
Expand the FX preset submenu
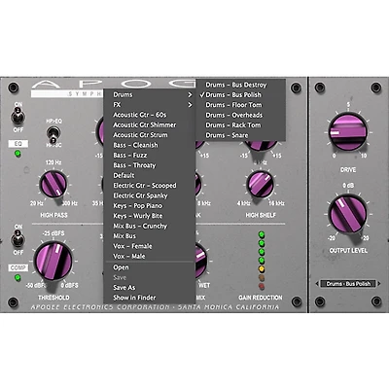tap(150, 105)
